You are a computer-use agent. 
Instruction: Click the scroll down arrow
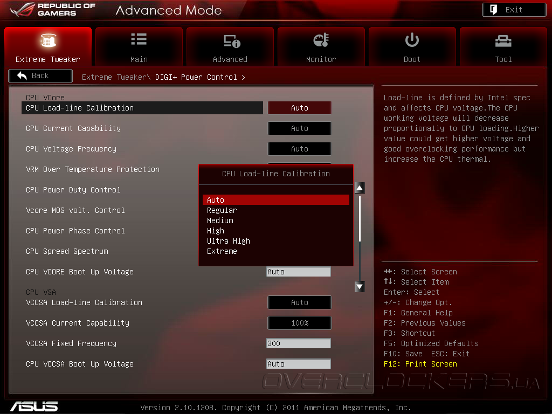click(360, 287)
